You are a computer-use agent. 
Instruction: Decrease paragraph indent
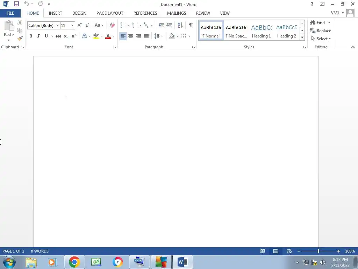pos(162,25)
